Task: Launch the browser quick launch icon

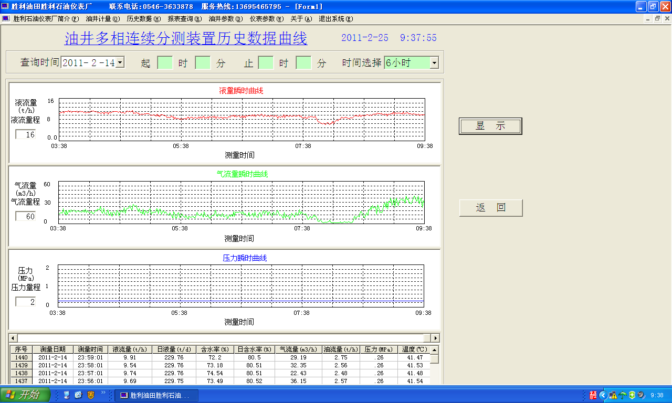Action: [x=79, y=395]
